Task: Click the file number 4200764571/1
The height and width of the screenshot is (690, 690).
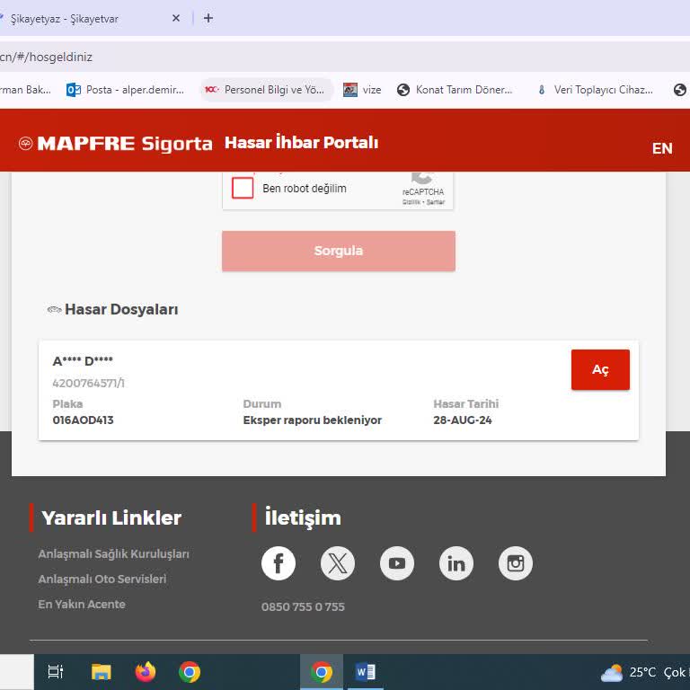Action: tap(88, 384)
